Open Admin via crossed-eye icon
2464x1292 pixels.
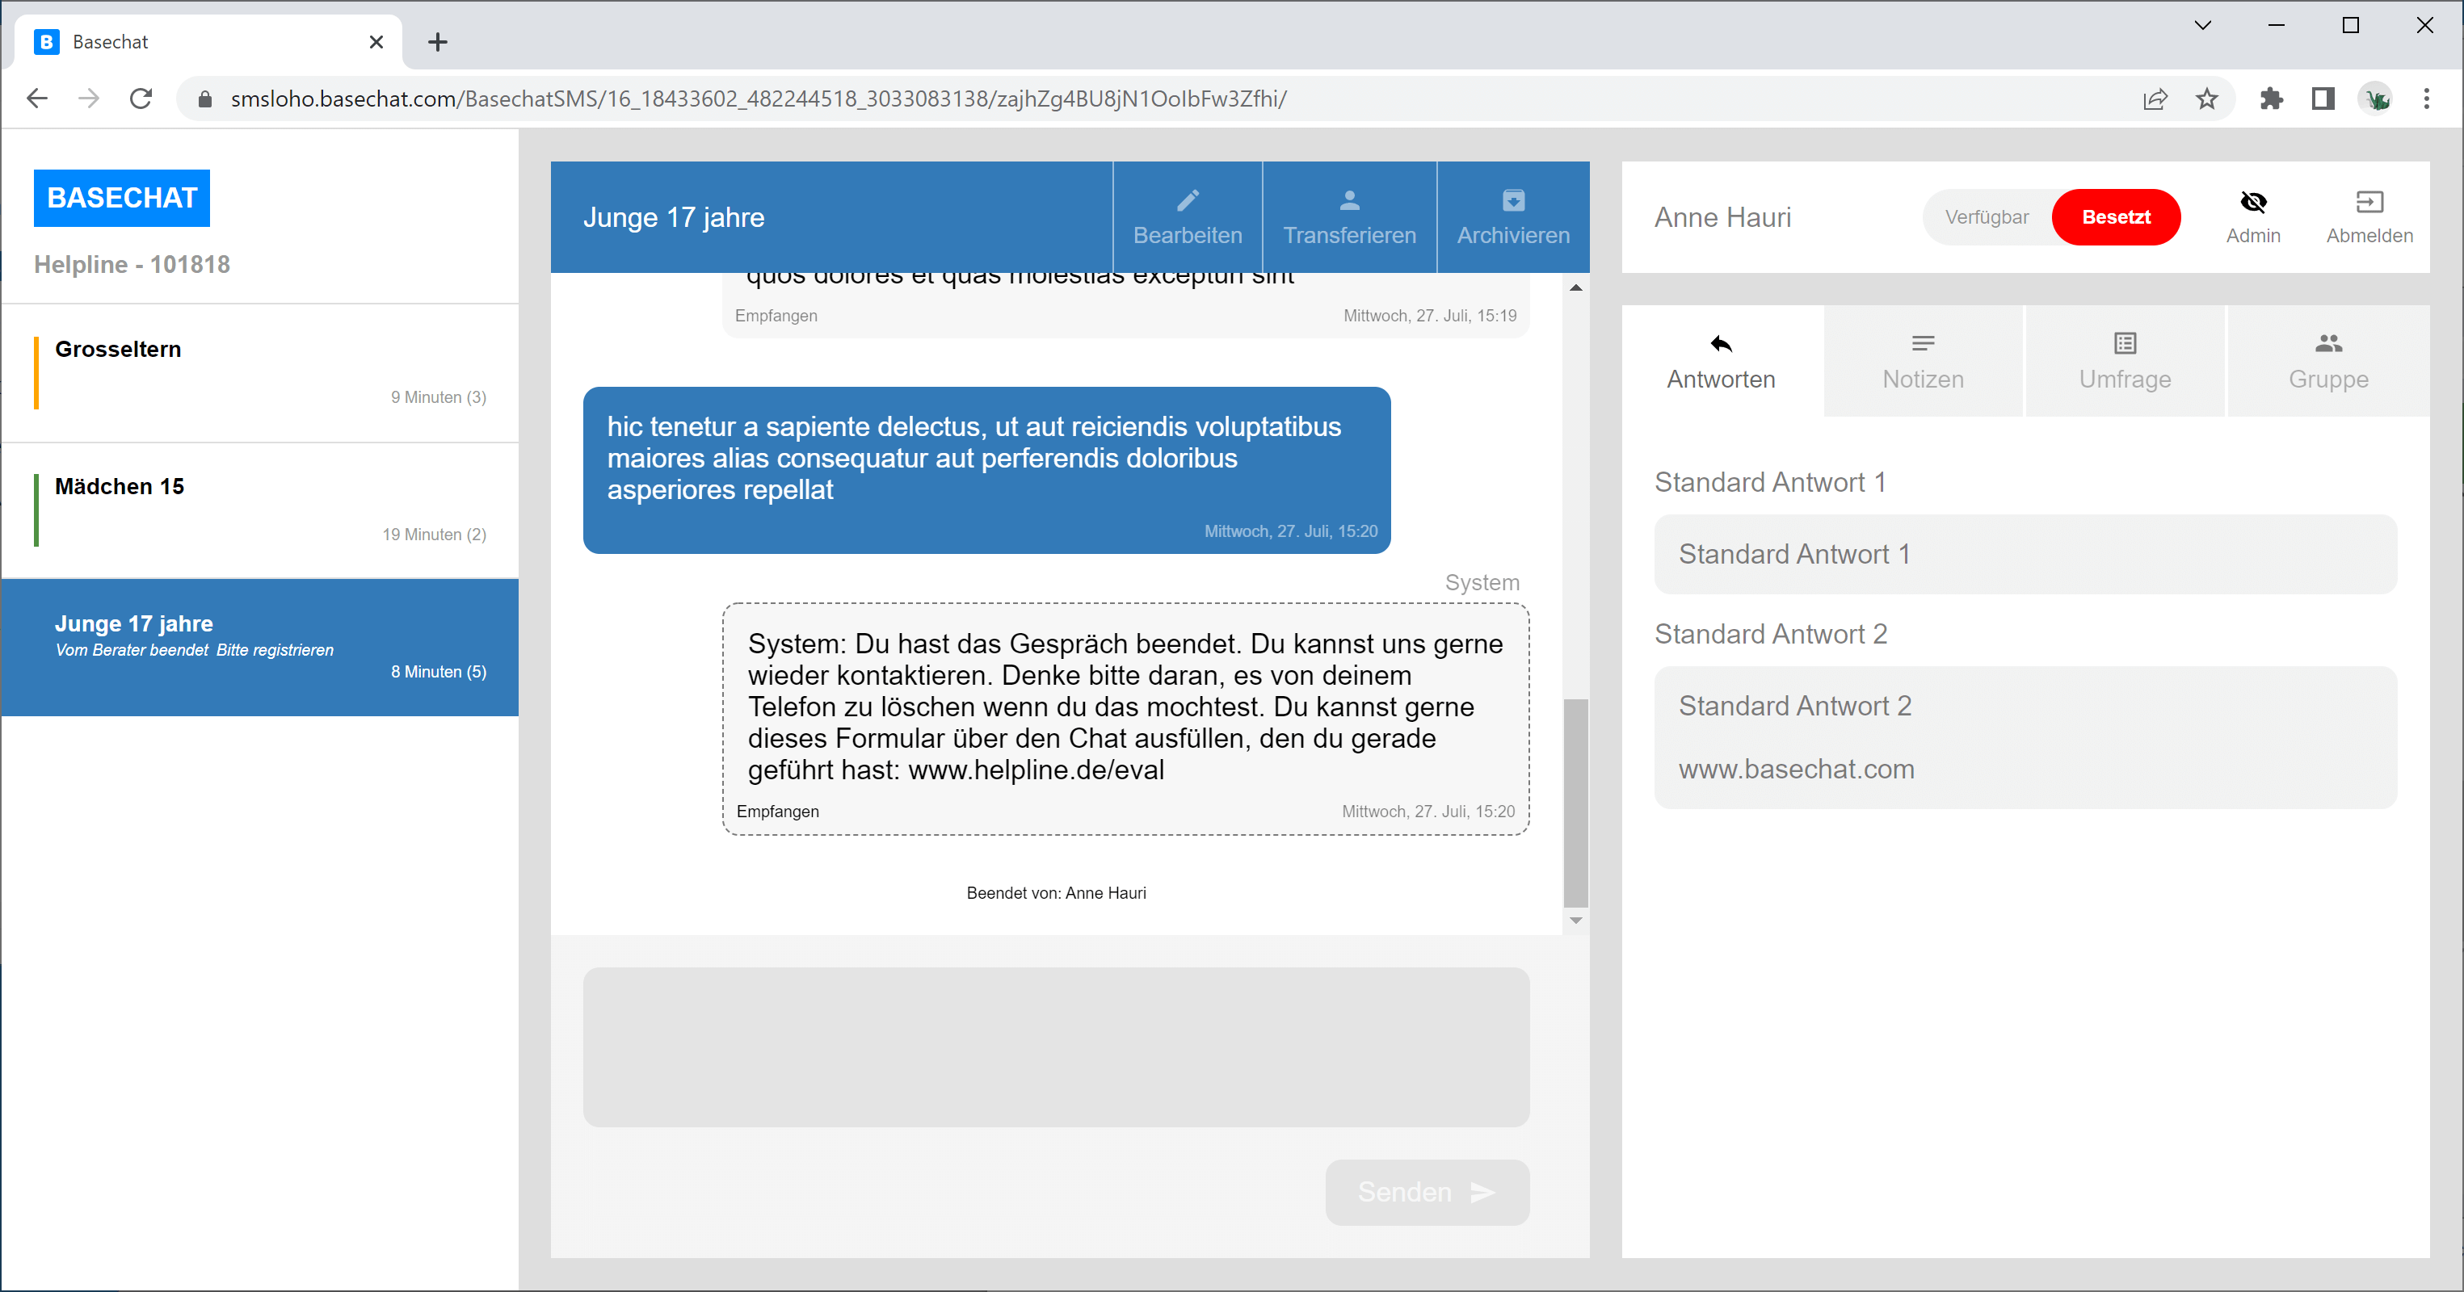pos(2252,202)
